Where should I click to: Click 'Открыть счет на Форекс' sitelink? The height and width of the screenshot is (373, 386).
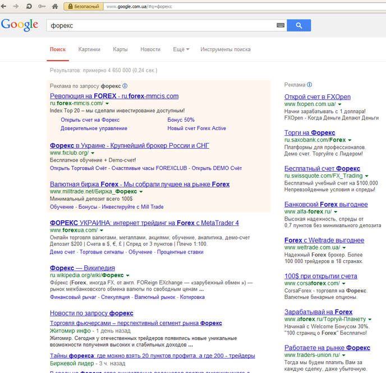90,120
